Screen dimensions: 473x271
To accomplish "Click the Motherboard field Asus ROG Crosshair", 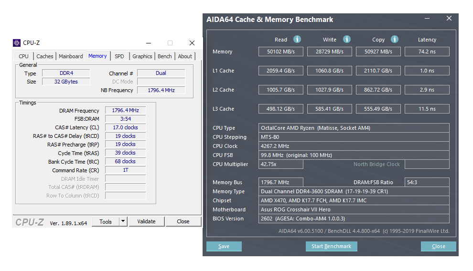I will coord(354,209).
